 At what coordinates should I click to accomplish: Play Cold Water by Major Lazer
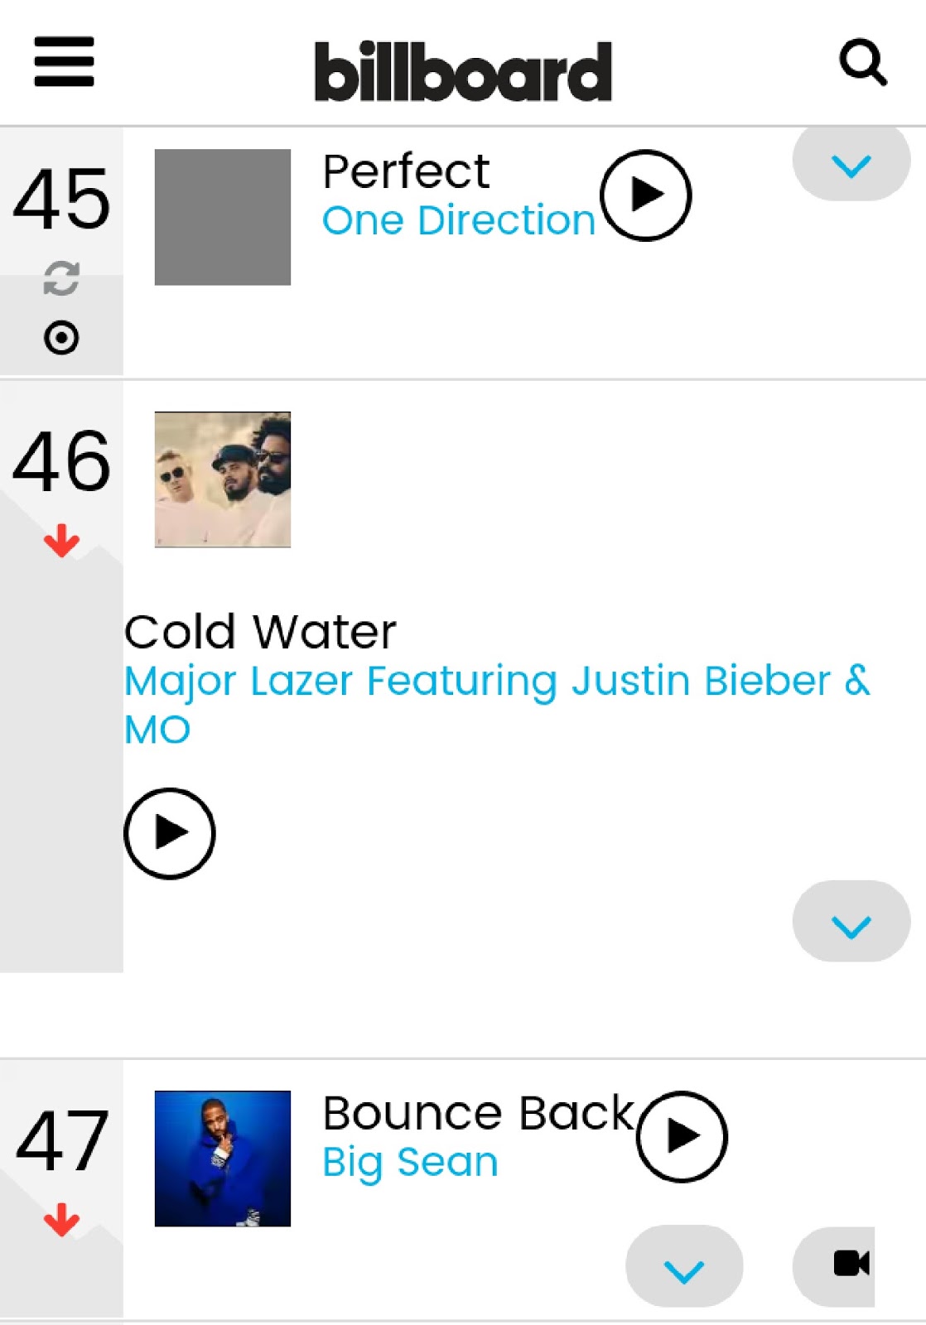coord(170,833)
